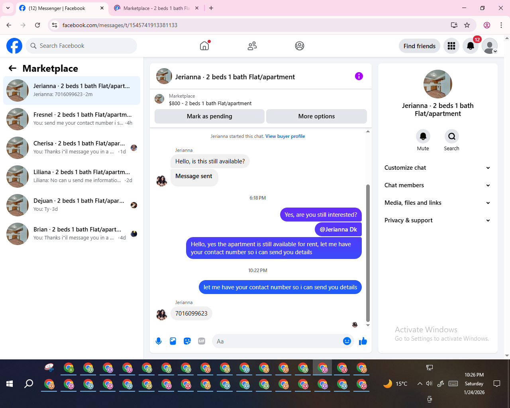Image resolution: width=510 pixels, height=408 pixels.
Task: Reload the page in Chrome
Action: (x=37, y=25)
